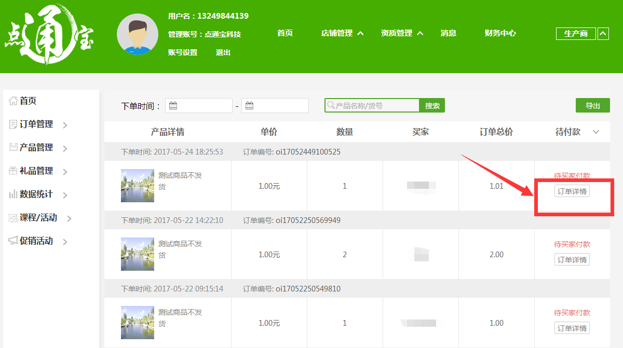Go to 财务中心 in top navigation

pos(500,33)
